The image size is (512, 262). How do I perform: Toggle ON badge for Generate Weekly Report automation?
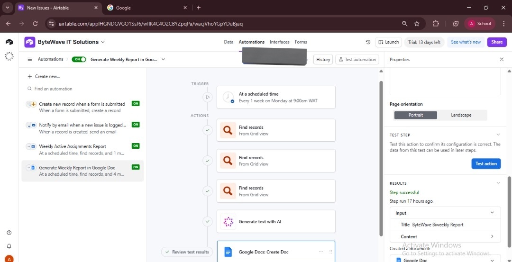[136, 167]
